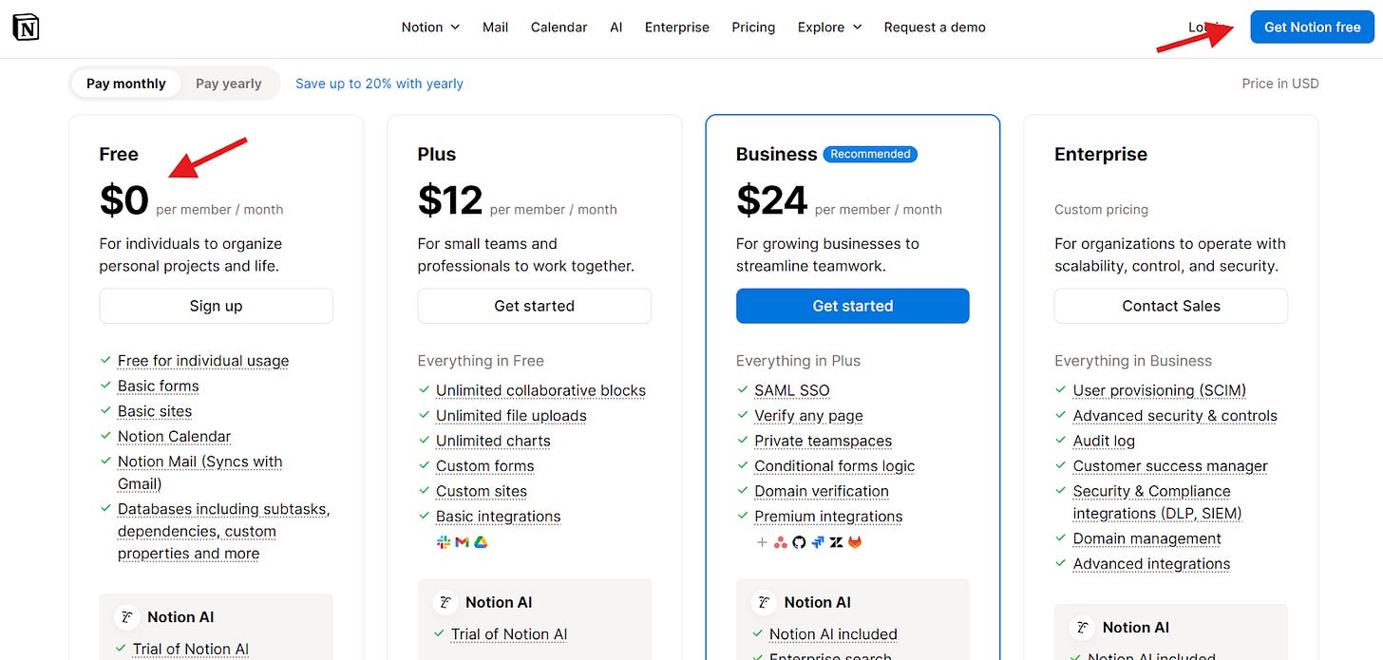This screenshot has width=1383, height=660.
Task: Click the Get Notion free button
Action: (x=1312, y=28)
